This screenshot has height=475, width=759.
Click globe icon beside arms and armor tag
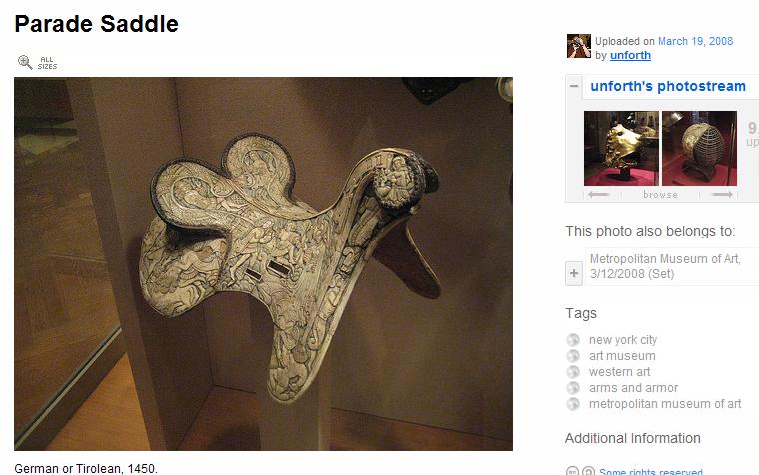(x=573, y=388)
